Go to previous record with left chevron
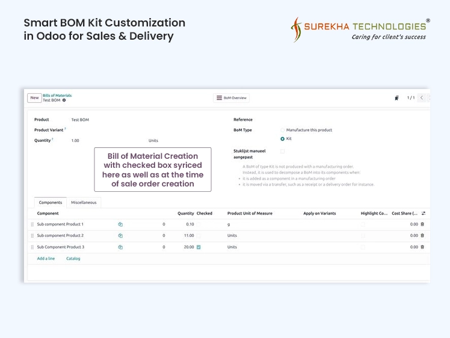The height and width of the screenshot is (338, 450). tap(422, 98)
